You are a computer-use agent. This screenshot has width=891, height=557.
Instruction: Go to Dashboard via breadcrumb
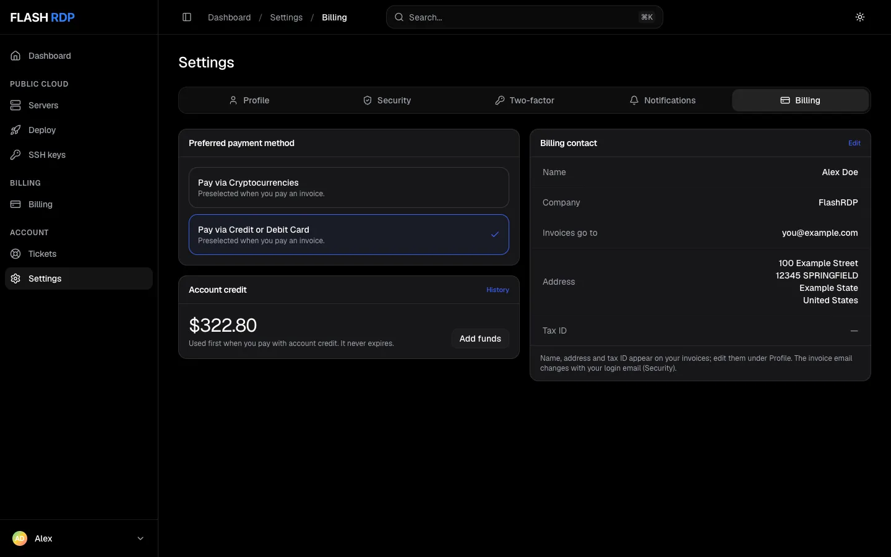tap(230, 17)
